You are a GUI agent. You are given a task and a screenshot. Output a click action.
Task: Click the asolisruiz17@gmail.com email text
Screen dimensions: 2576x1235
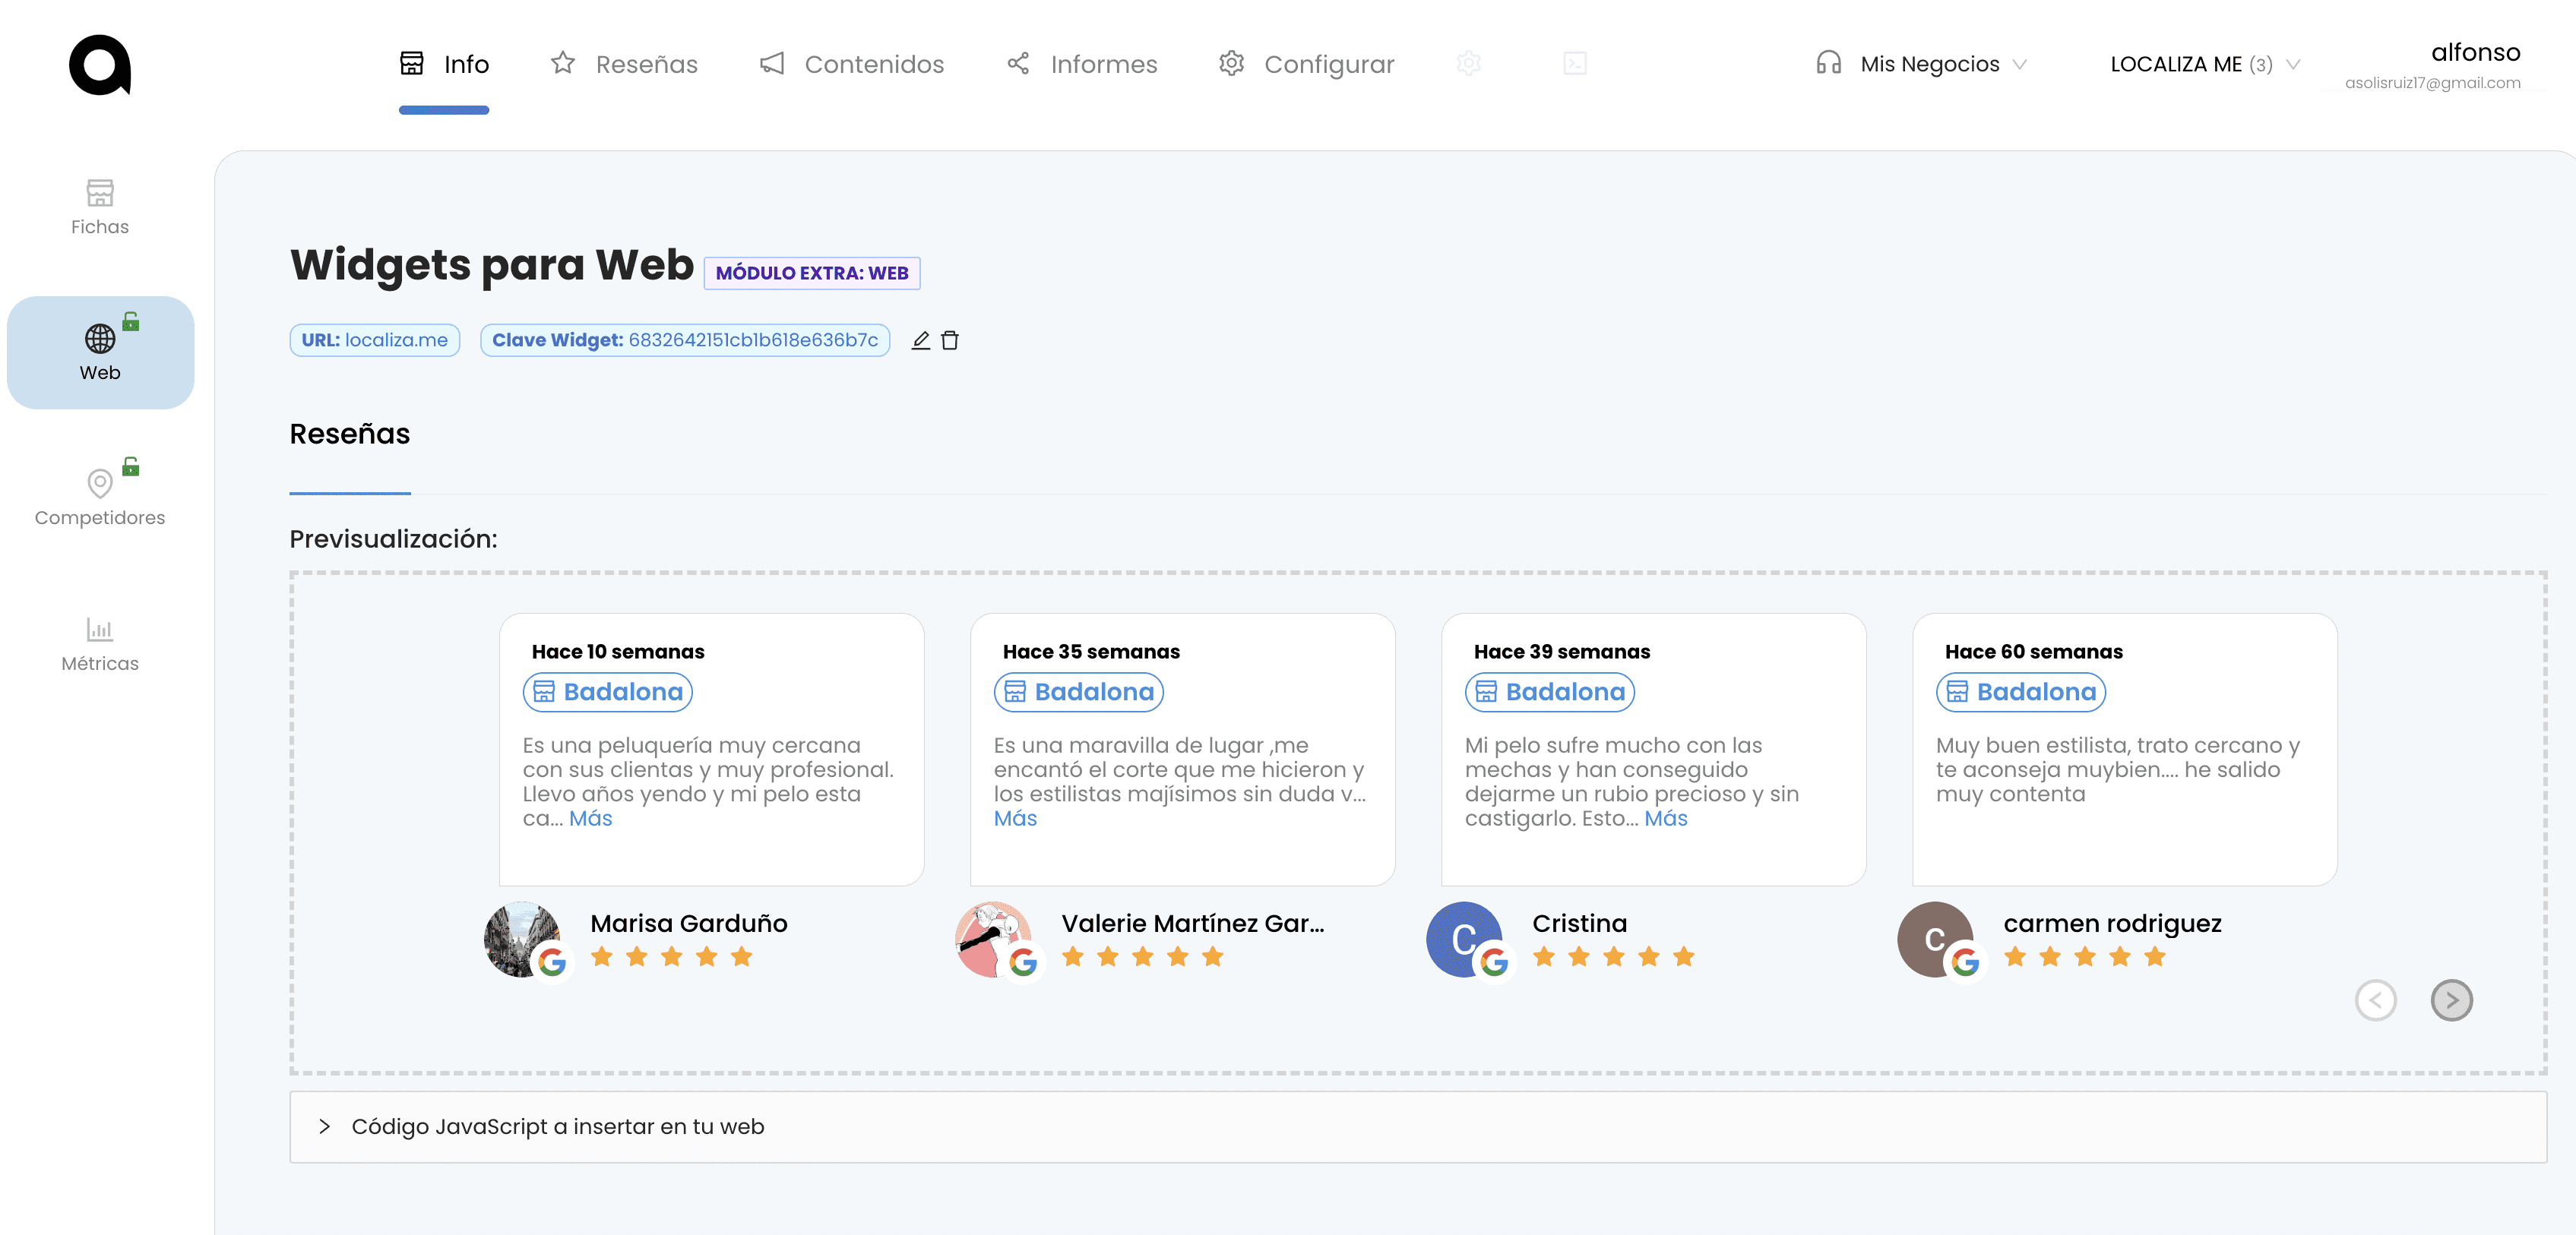coord(2433,83)
